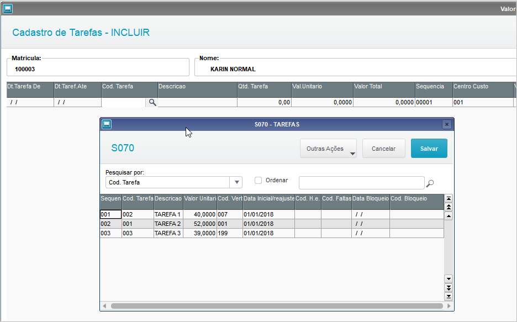The height and width of the screenshot is (322, 517).
Task: Click the search magnifier next to the S070 search box
Action: pyautogui.click(x=430, y=183)
